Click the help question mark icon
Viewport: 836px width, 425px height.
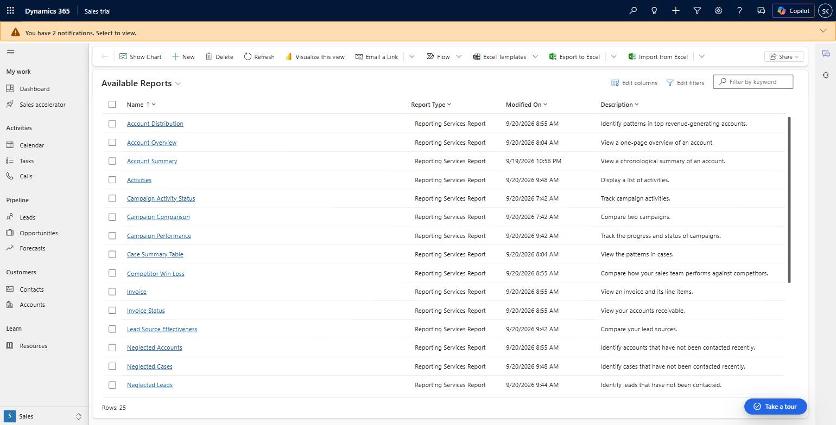click(739, 11)
